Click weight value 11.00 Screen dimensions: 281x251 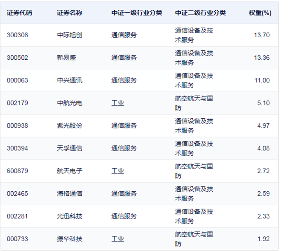[x=262, y=80]
